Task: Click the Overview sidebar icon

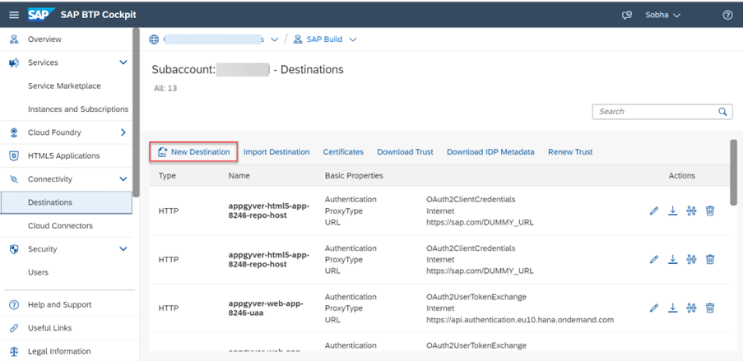Action: 14,39
